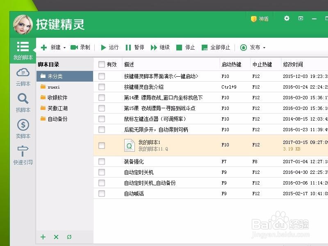Check the 第15课 script checkbox
Image resolution: width=328 pixels, height=246 pixels.
(x=101, y=108)
